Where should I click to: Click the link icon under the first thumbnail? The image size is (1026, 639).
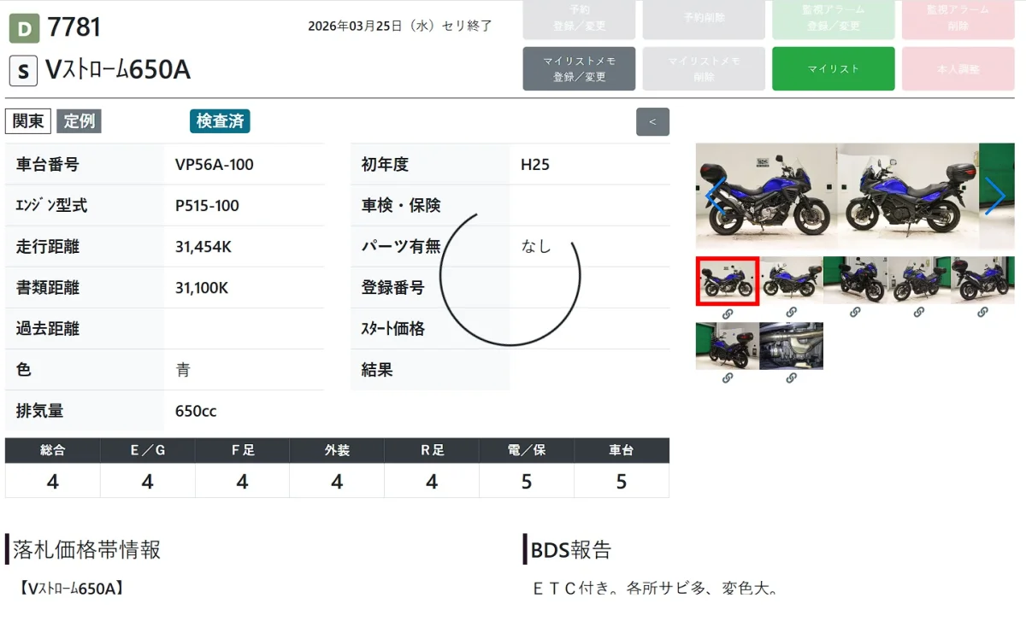coord(728,314)
